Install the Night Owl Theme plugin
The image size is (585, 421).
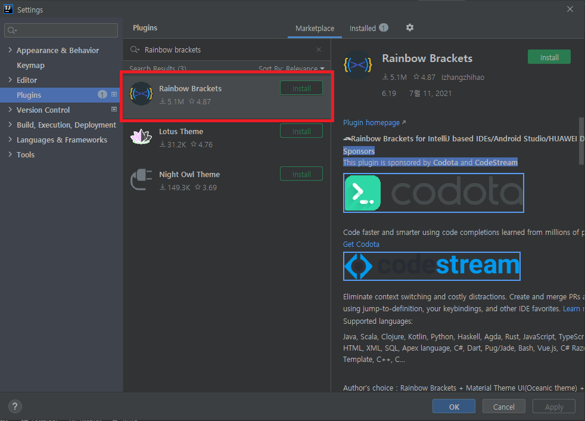click(301, 174)
